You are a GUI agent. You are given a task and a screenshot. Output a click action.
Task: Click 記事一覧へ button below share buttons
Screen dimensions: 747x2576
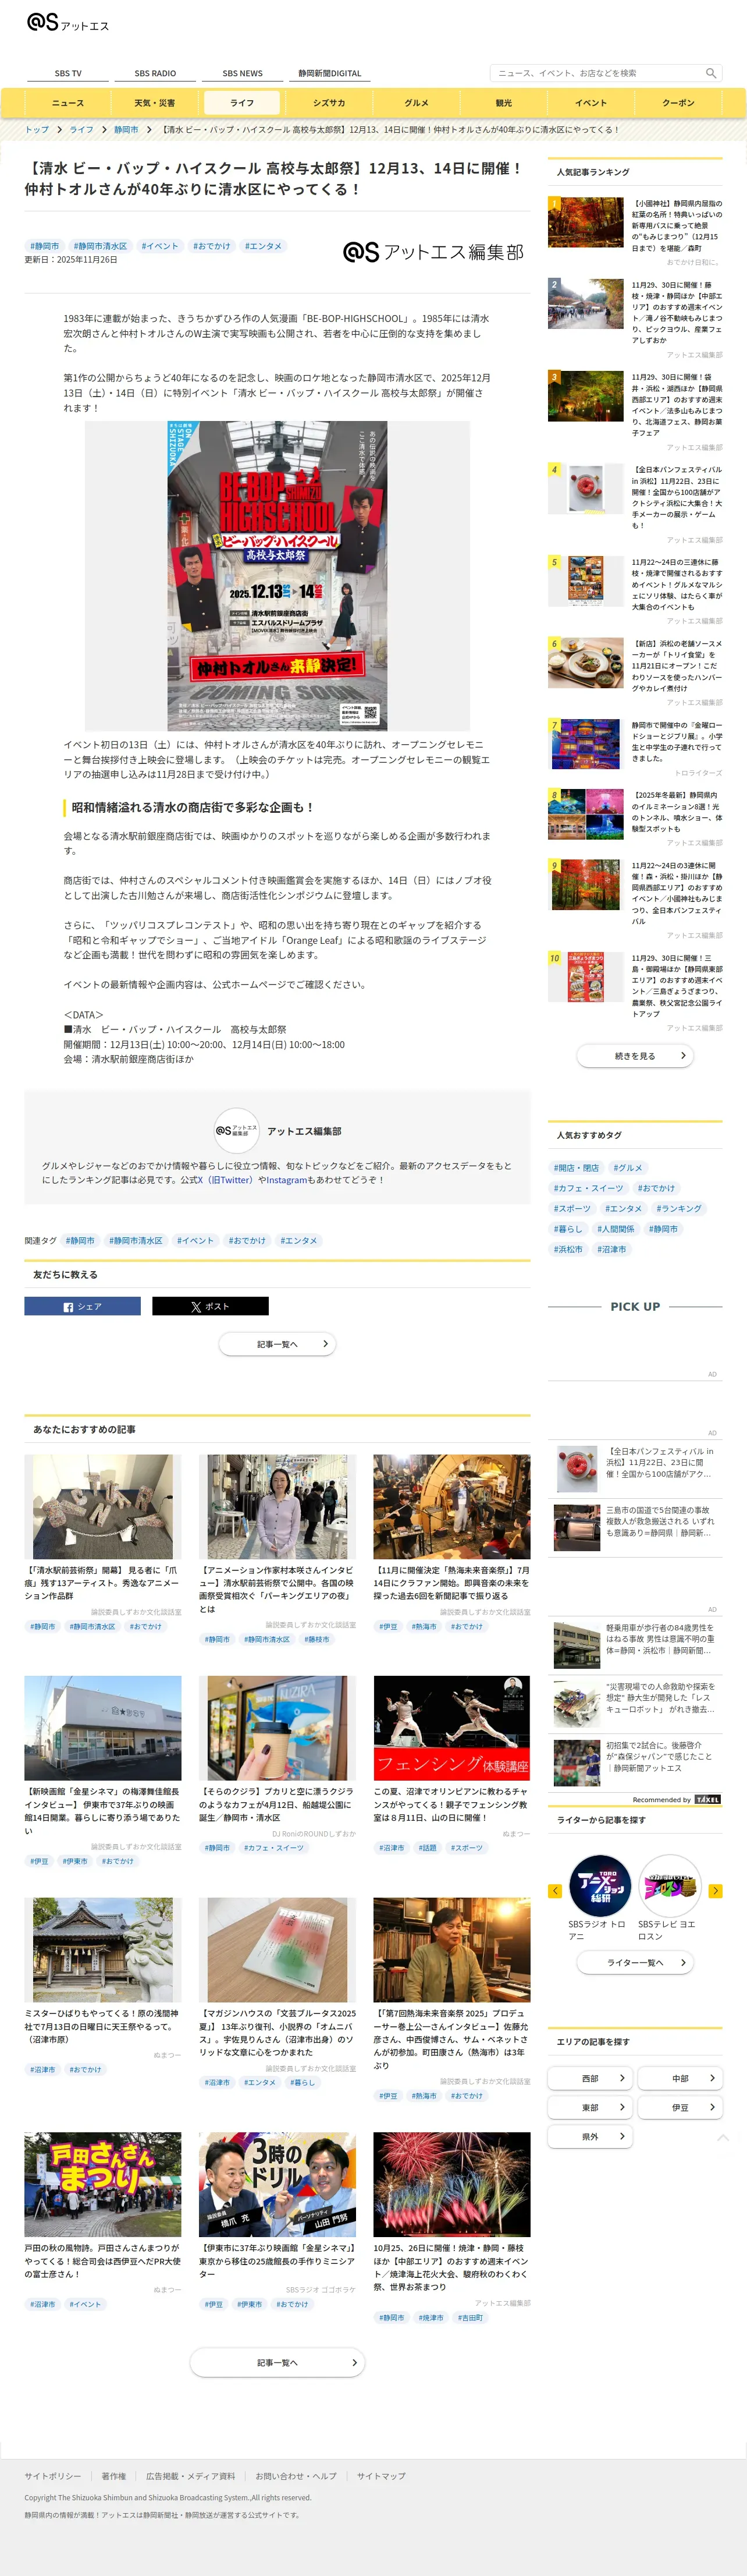click(x=278, y=1344)
